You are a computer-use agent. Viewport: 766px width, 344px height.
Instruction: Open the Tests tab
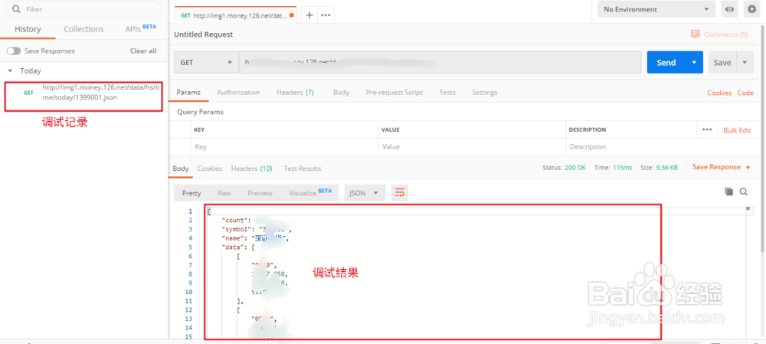coord(447,93)
